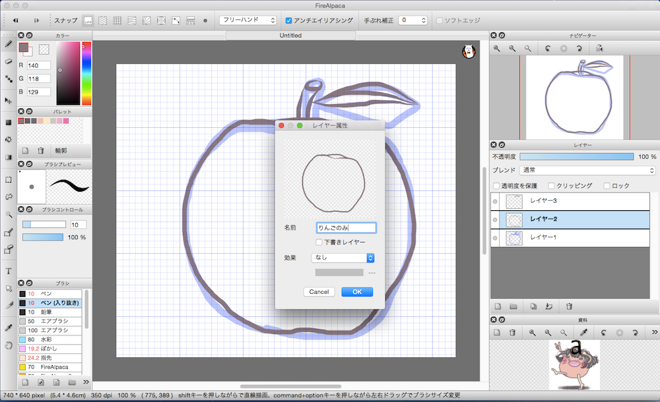660x402 pixels.
Task: Toggle the ソフトエッジ checkbox
Action: coord(440,20)
